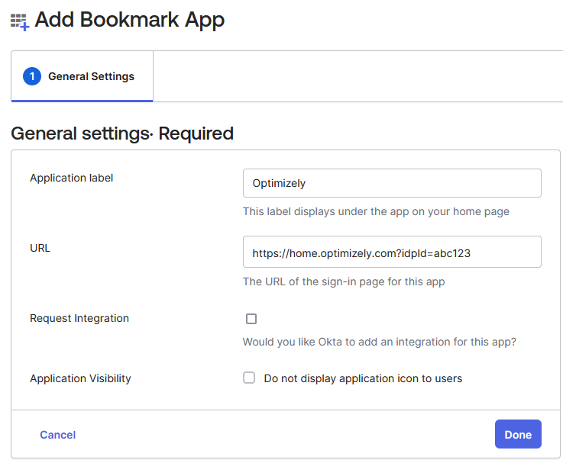Click the URL input field with the optimizely address
The image size is (563, 463).
click(392, 252)
